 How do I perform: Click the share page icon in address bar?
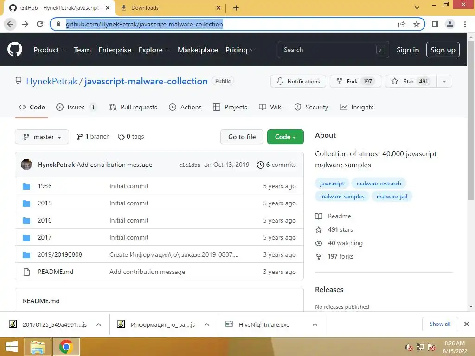(x=402, y=24)
